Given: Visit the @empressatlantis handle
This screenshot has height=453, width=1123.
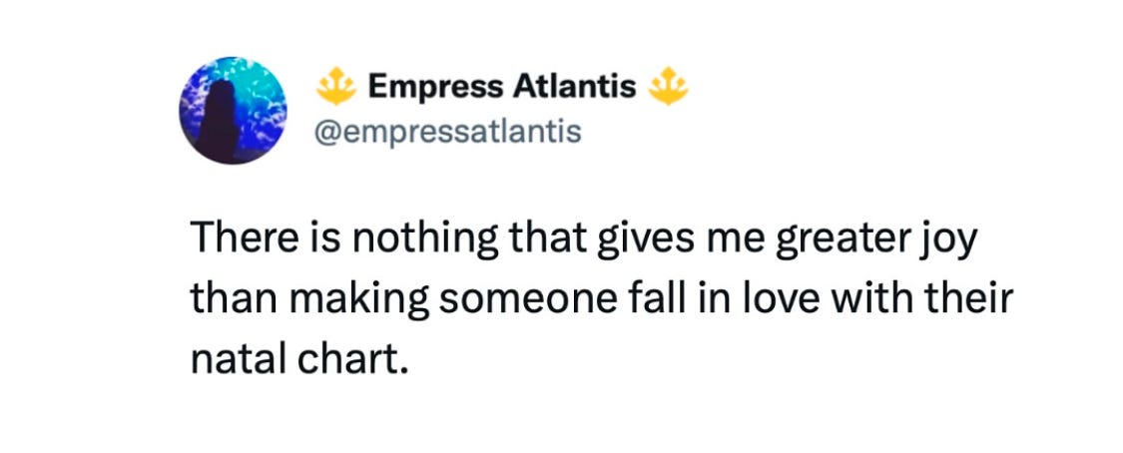Looking at the screenshot, I should click(447, 133).
